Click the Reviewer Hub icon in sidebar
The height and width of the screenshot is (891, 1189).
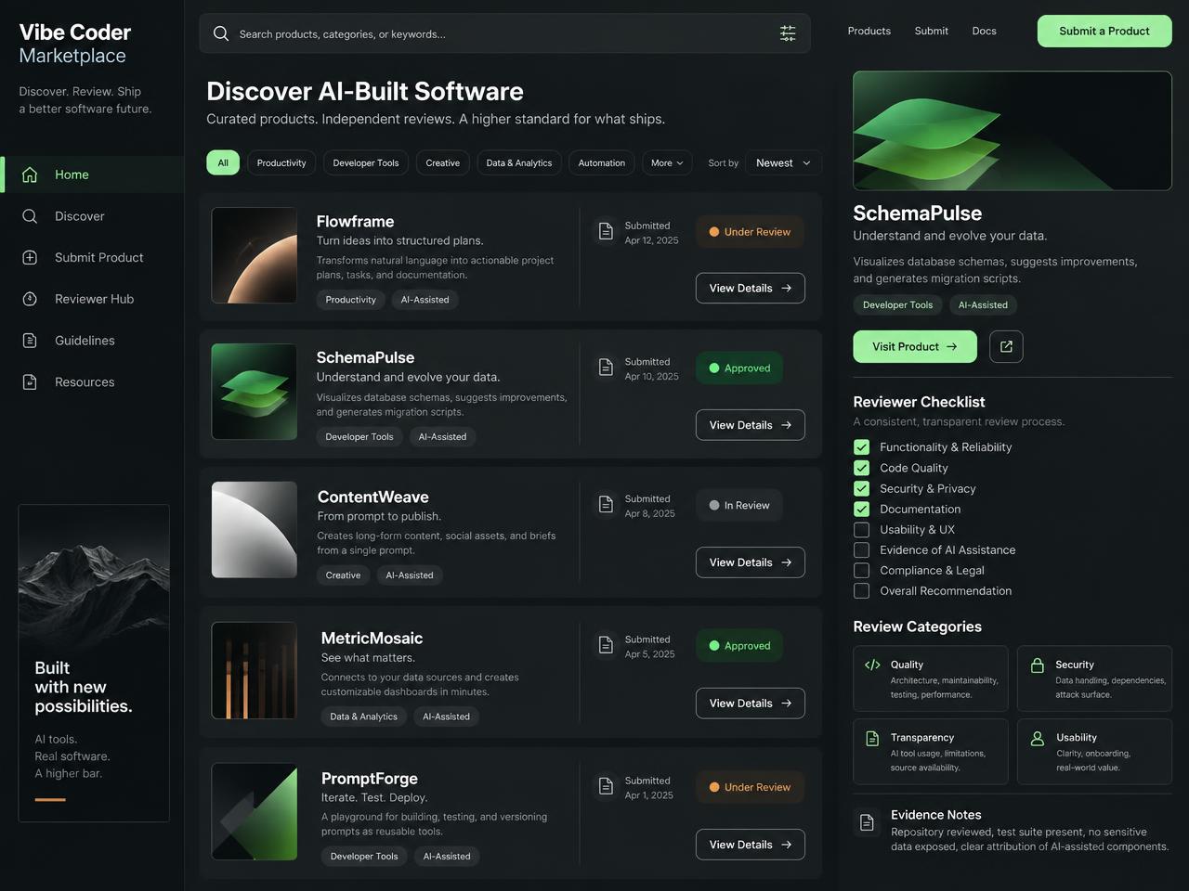coord(30,299)
